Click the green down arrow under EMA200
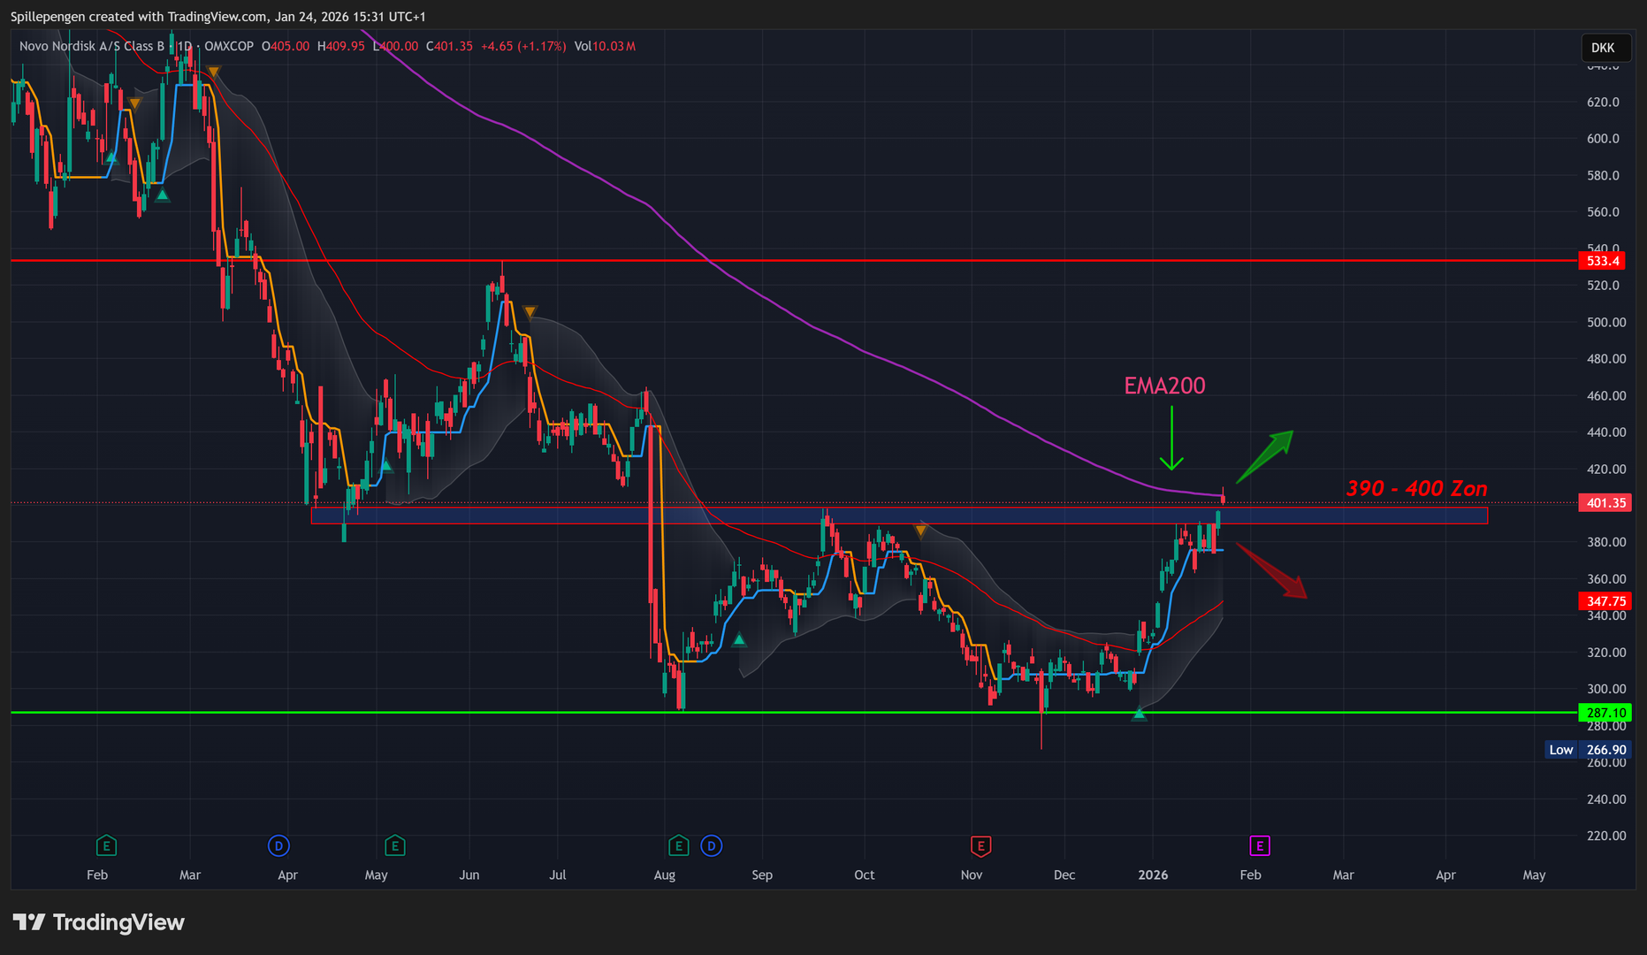Viewport: 1647px width, 955px height. point(1171,439)
